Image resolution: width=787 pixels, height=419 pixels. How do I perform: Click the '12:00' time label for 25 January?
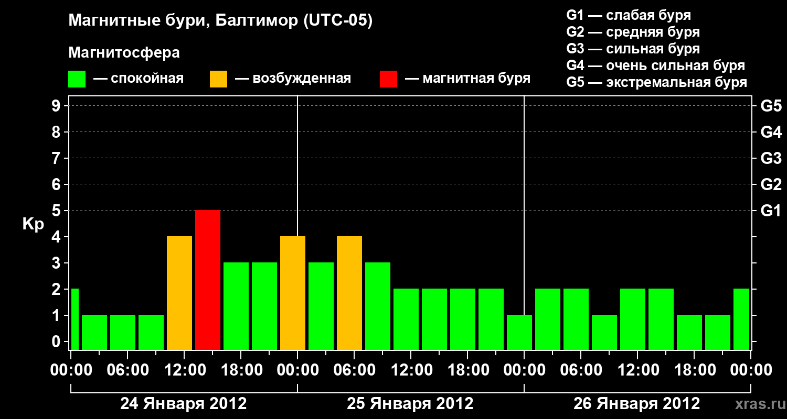coord(411,370)
